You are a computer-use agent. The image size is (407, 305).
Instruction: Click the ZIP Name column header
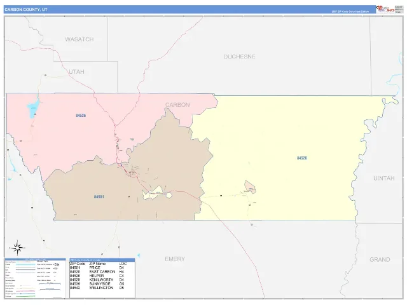pyautogui.click(x=97, y=264)
